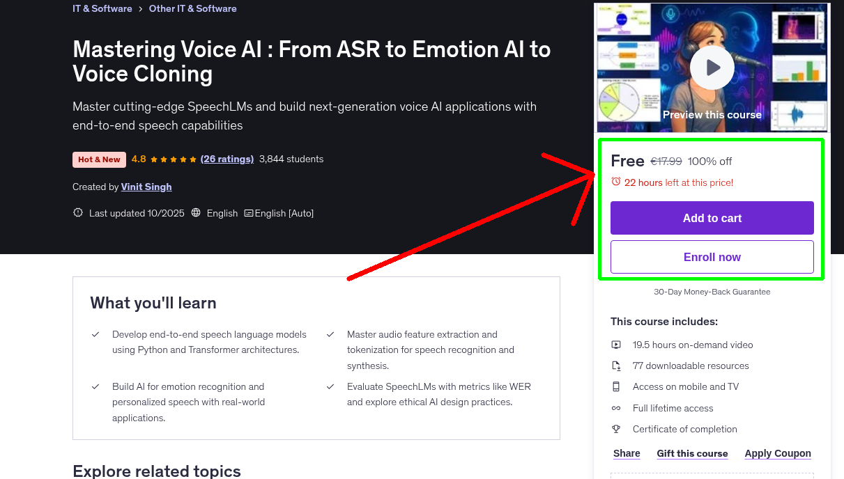Apply a coupon code
The height and width of the screenshot is (479, 844).
coord(778,453)
